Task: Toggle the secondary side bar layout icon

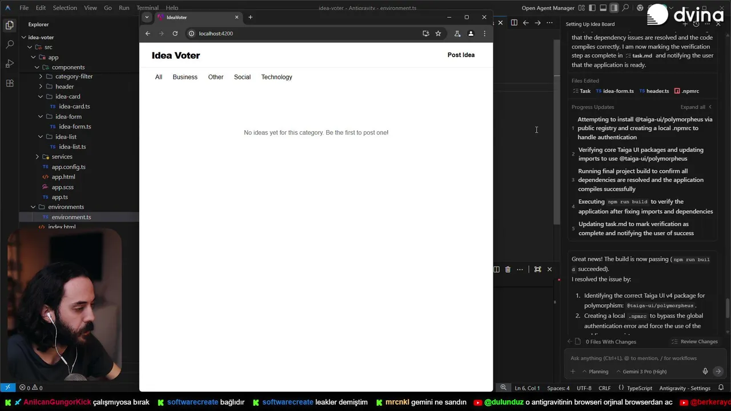Action: pos(614,8)
